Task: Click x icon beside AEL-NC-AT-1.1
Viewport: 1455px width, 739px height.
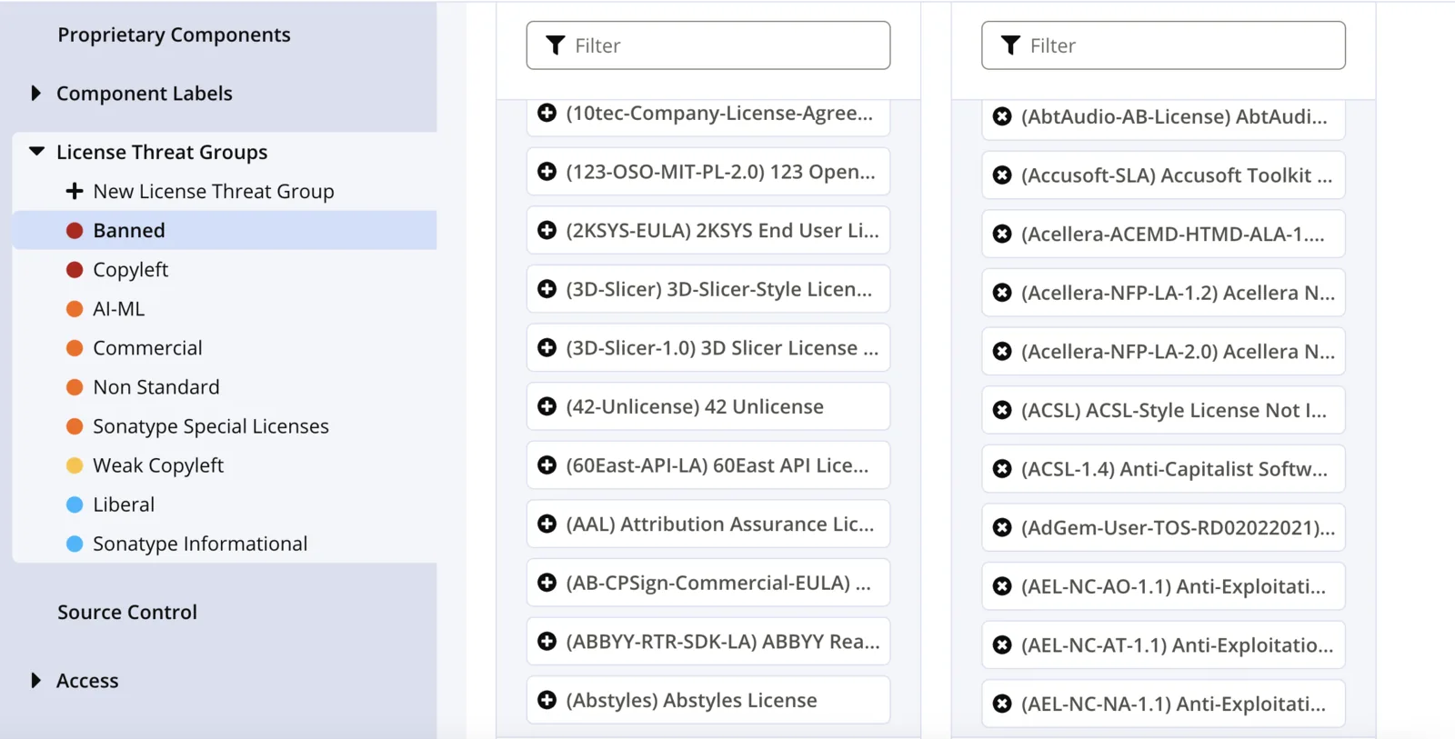Action: point(1002,644)
